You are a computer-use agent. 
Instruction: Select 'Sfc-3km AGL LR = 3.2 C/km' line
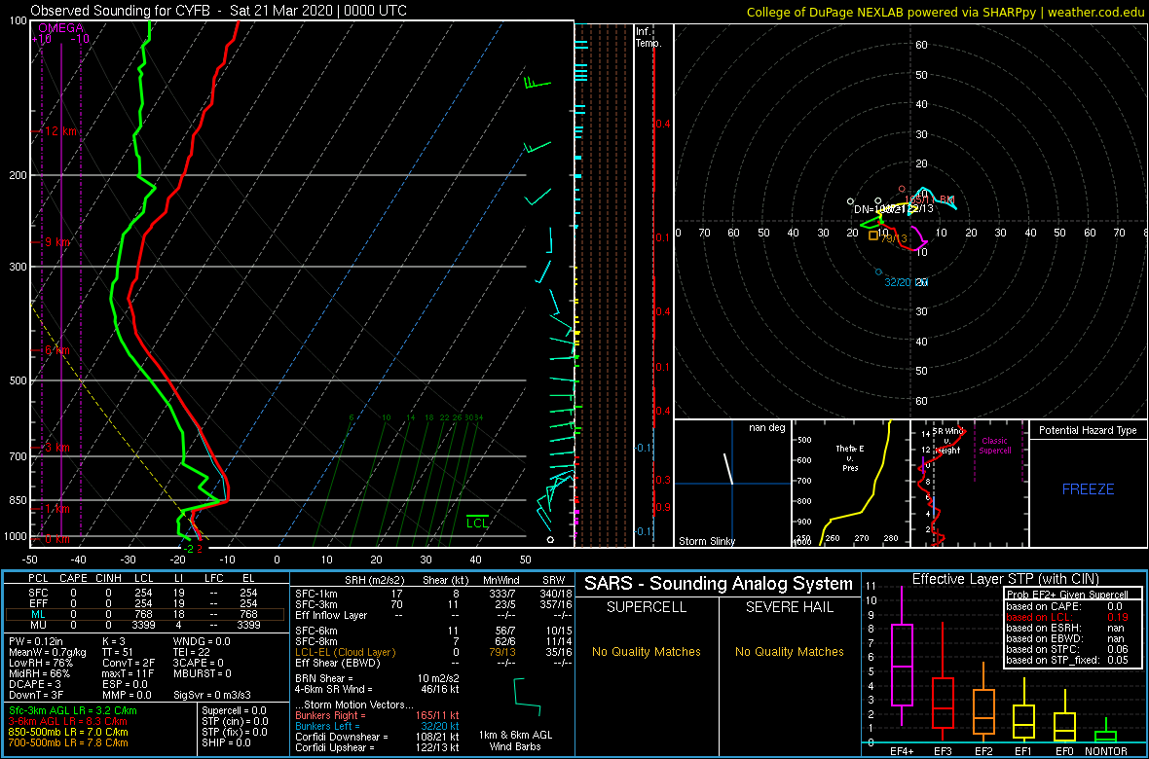tap(73, 710)
